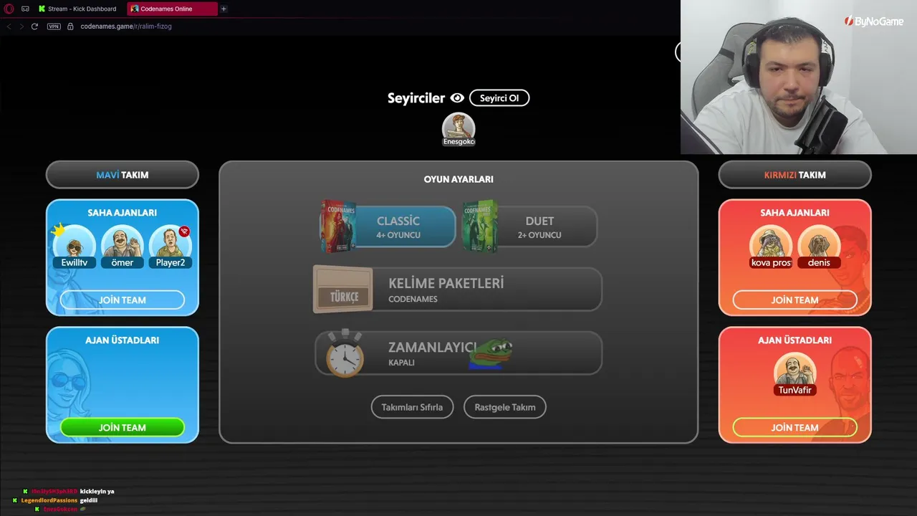917x516 pixels.
Task: Focus the codenames.game address bar
Action: pyautogui.click(x=126, y=27)
